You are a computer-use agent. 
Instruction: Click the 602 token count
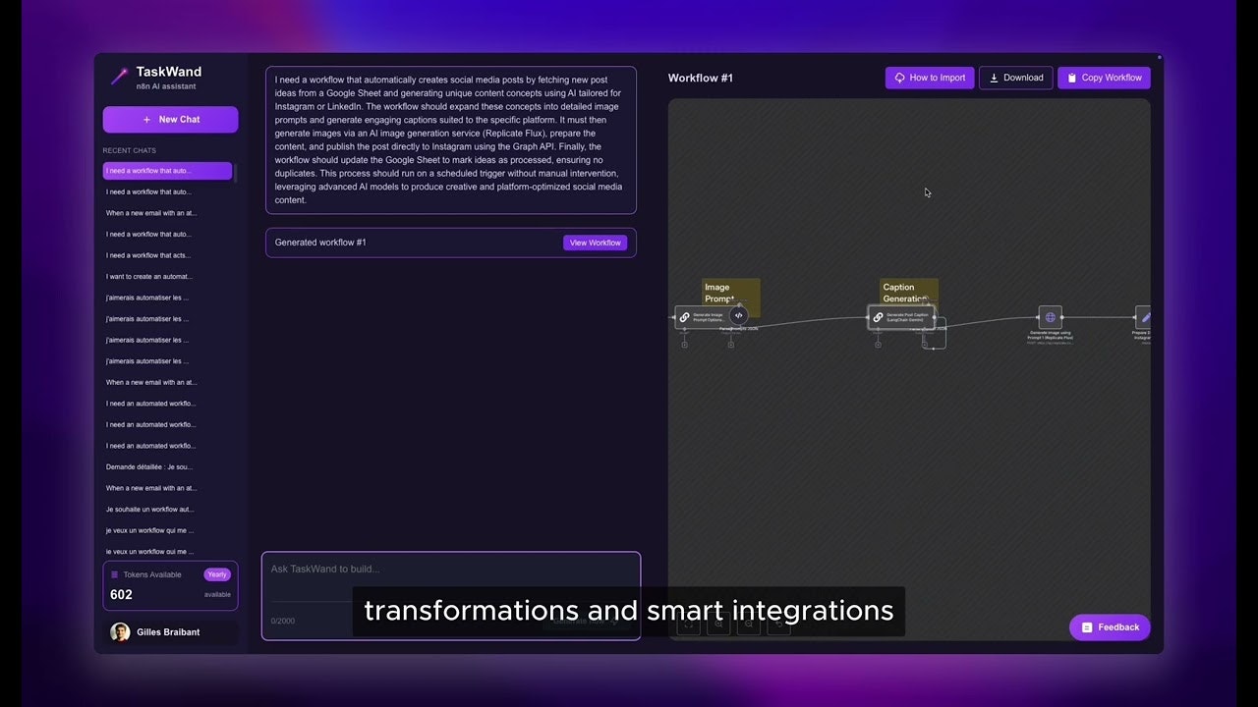[121, 594]
